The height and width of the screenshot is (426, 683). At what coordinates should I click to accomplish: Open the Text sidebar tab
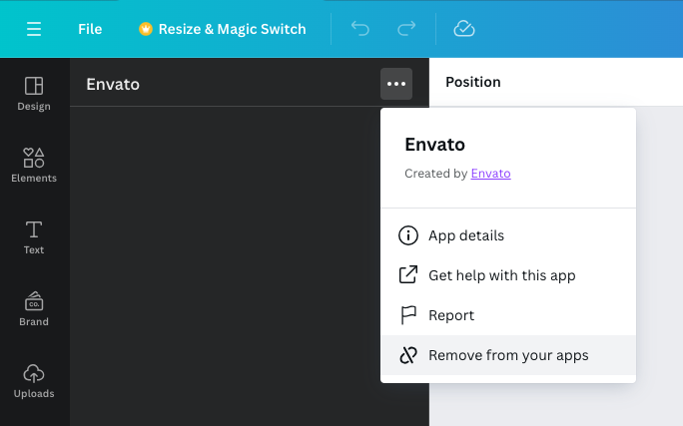[x=34, y=237]
